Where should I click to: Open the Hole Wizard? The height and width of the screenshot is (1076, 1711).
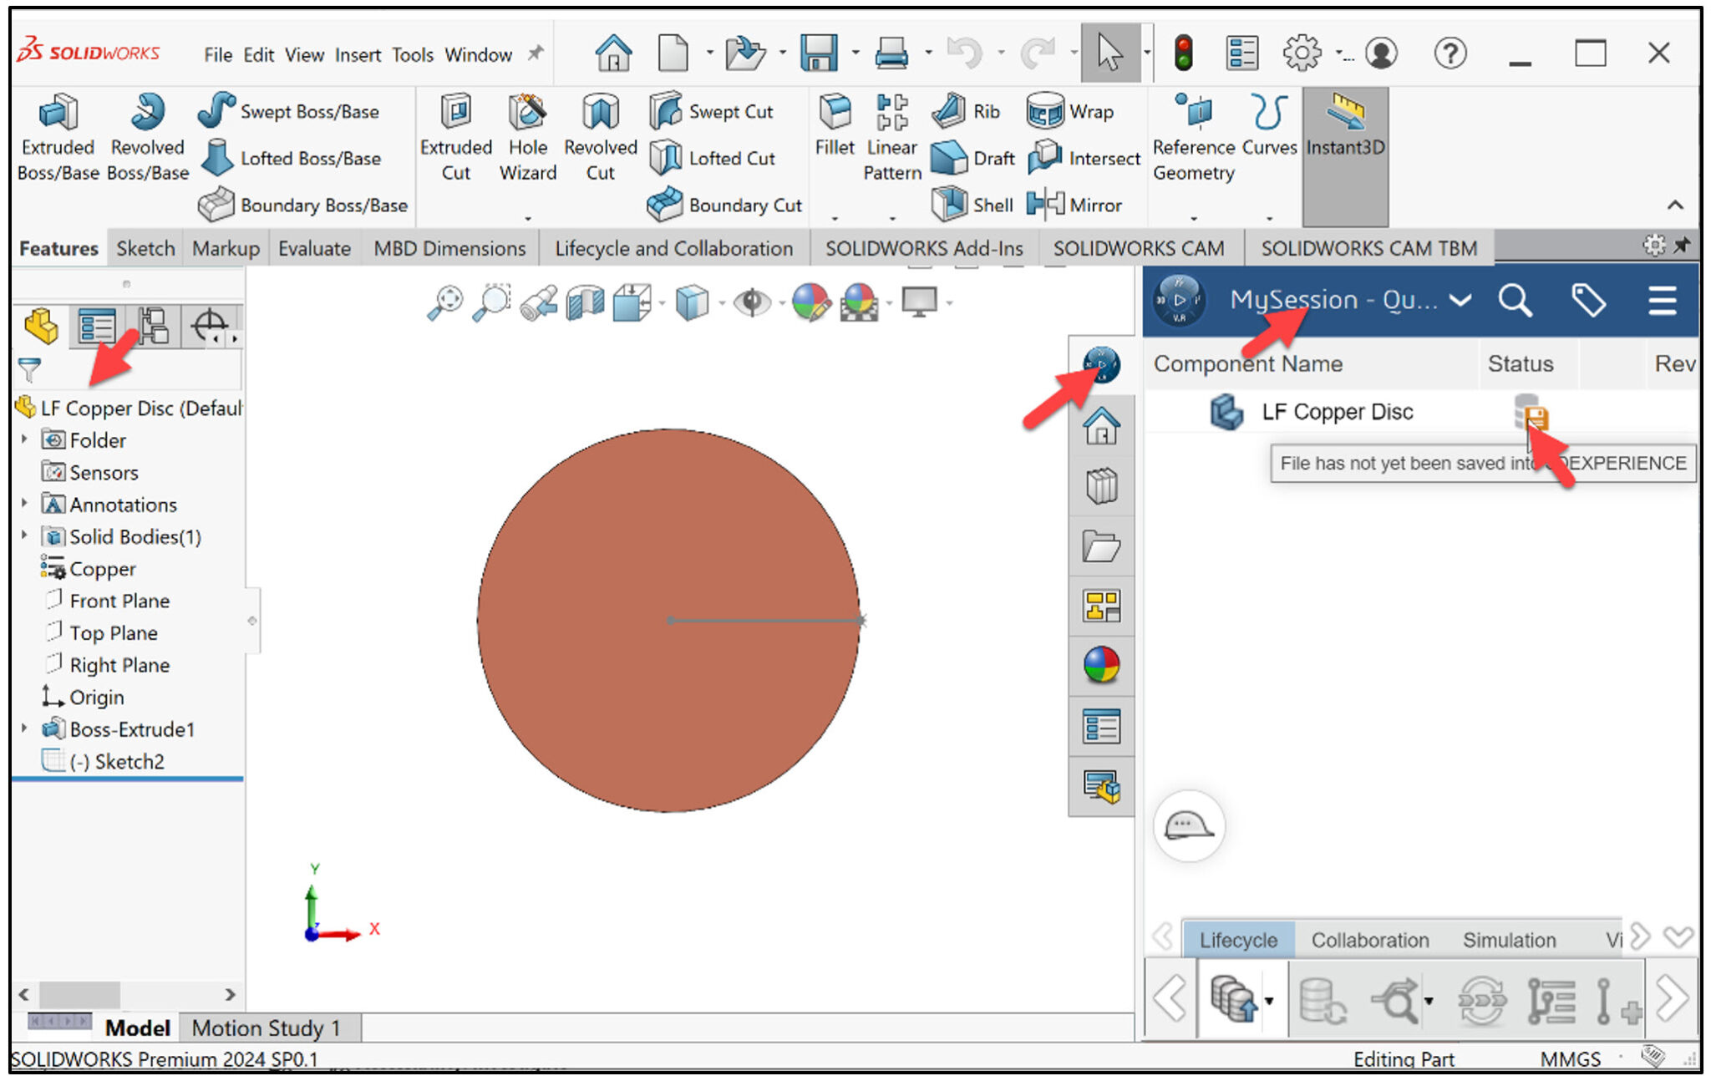[527, 136]
